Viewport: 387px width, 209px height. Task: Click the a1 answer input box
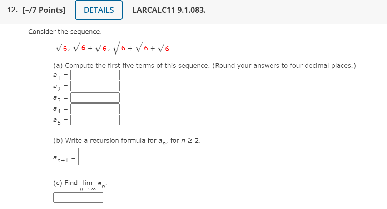coord(95,75)
